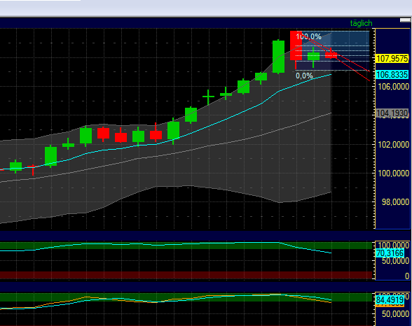The image size is (412, 326).
Task: Select the yellow price tag 107,9575
Action: (x=392, y=59)
